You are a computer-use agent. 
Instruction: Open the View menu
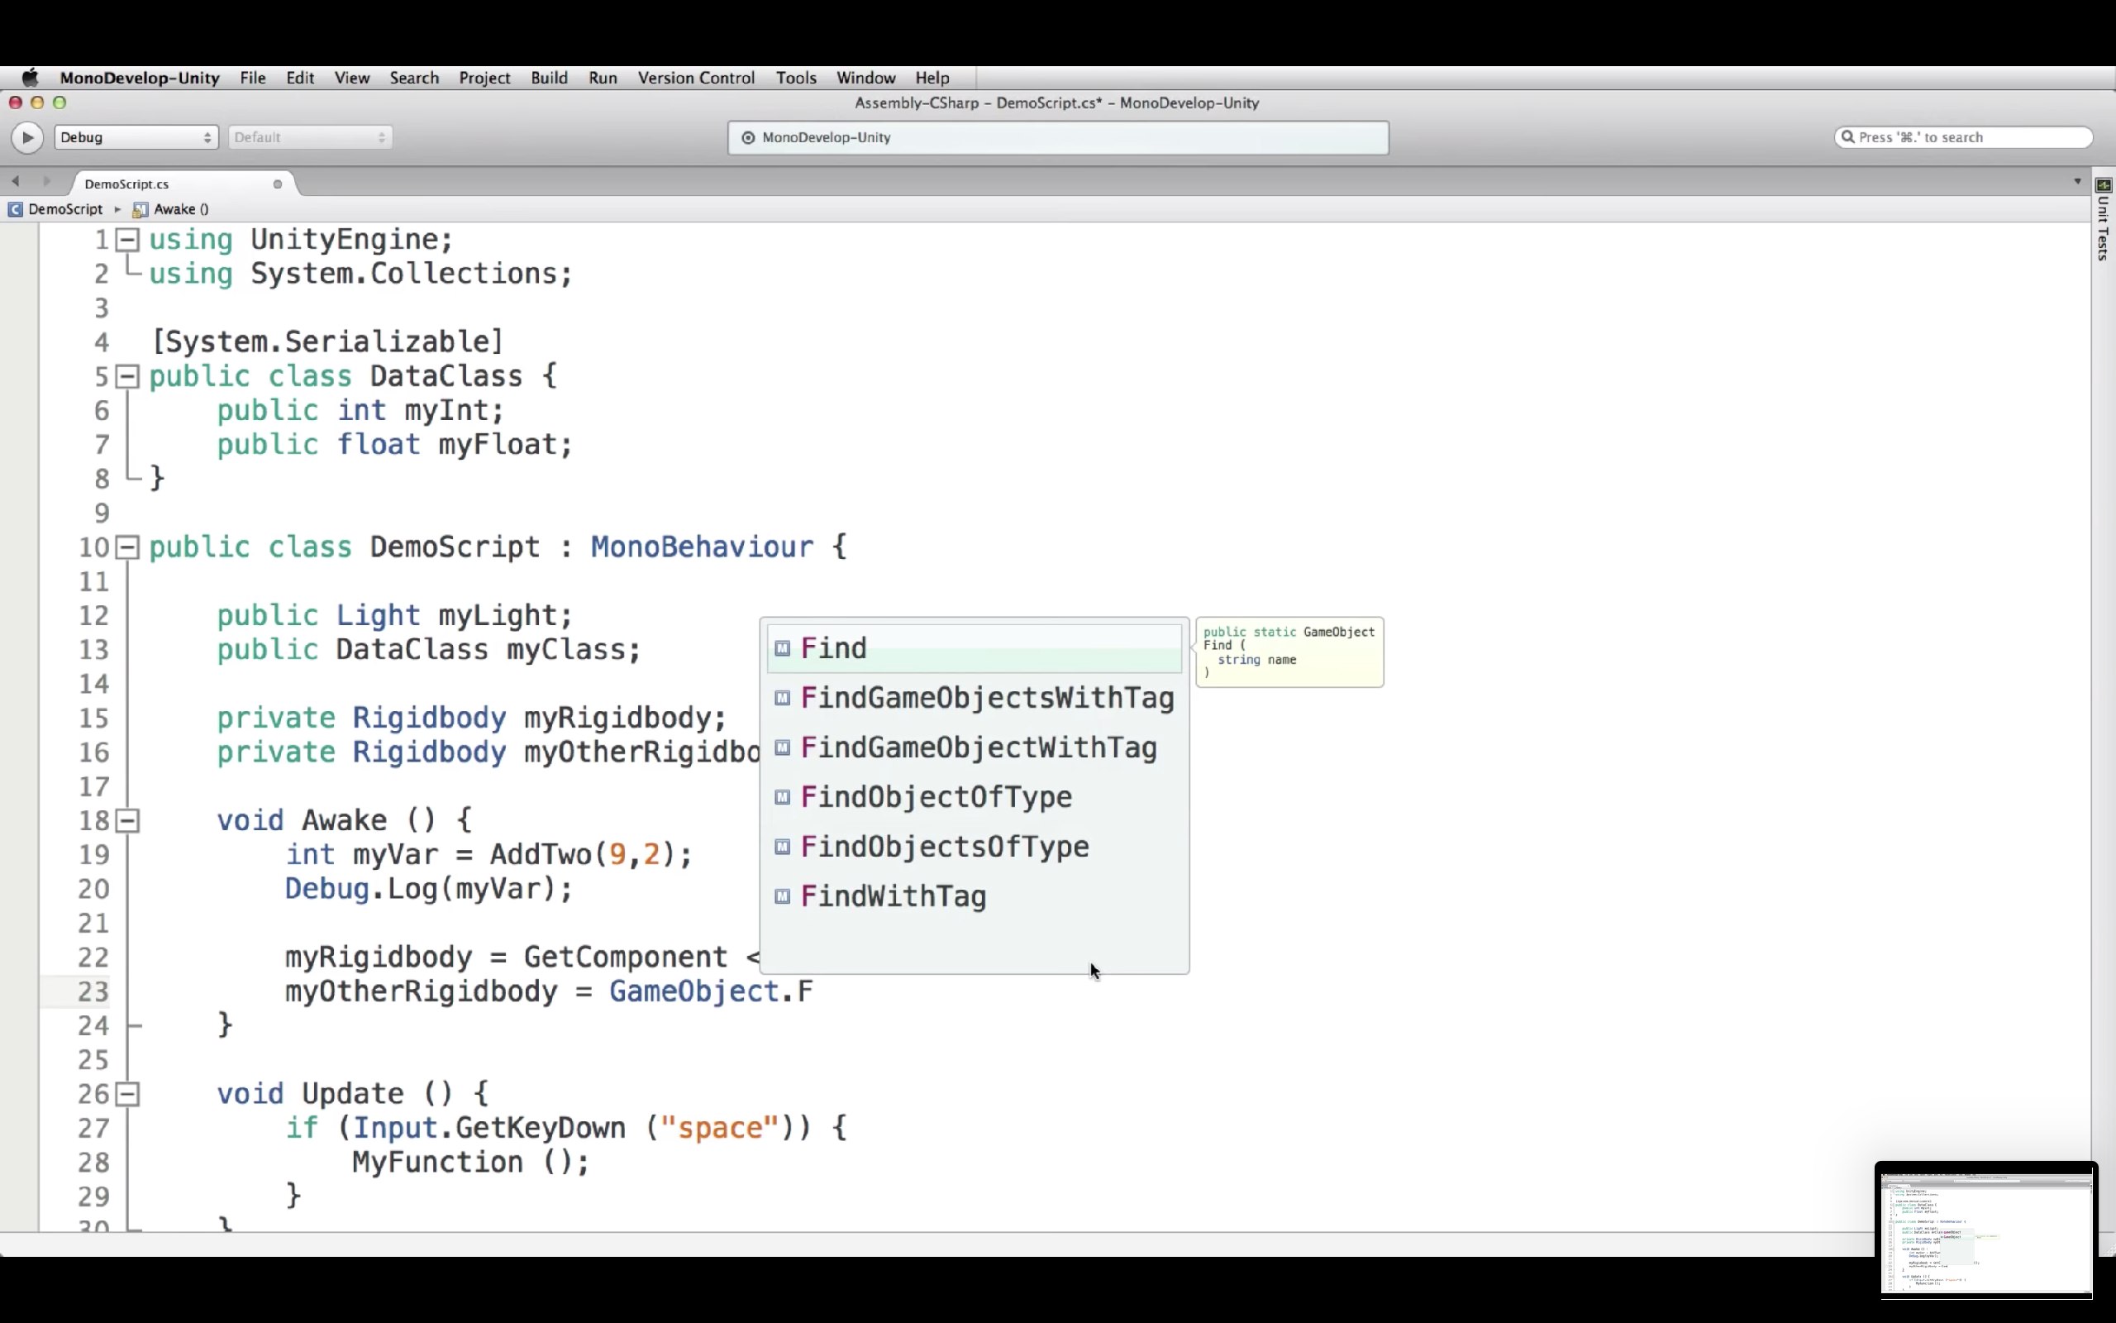pos(351,78)
